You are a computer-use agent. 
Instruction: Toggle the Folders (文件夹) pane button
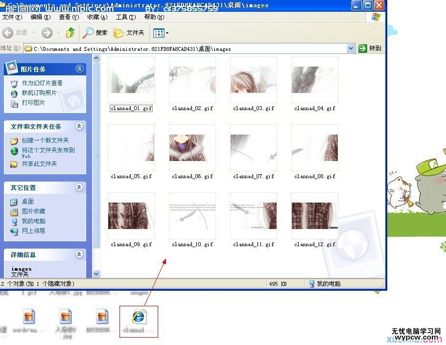129,33
